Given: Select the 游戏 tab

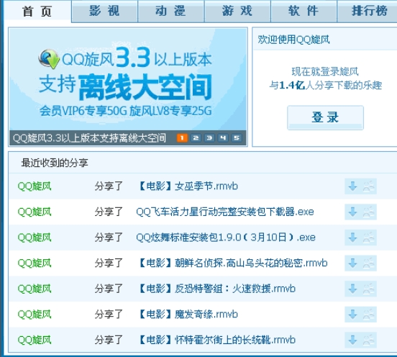Looking at the screenshot, I should pos(237,11).
